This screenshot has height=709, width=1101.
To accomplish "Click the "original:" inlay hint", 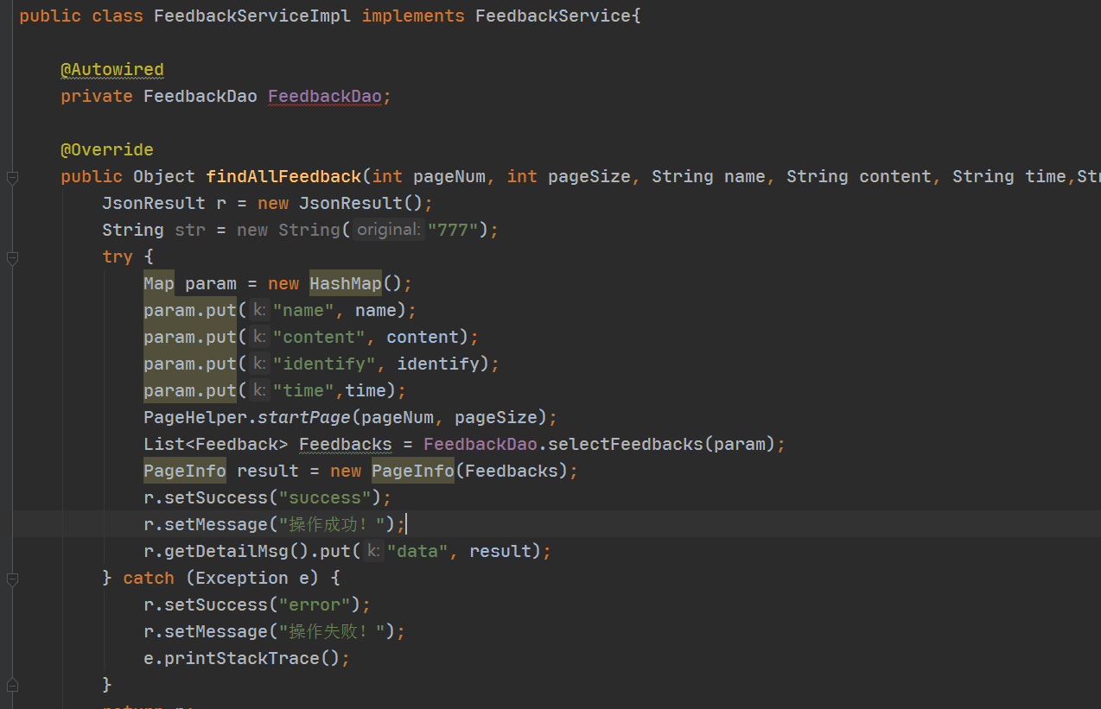I will [389, 230].
